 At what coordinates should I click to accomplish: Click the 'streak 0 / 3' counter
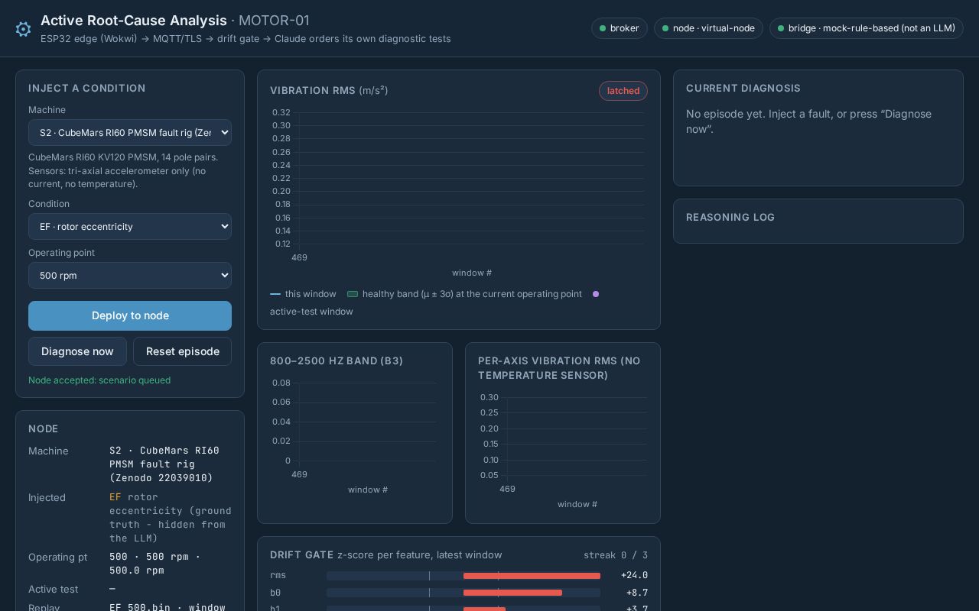(616, 555)
